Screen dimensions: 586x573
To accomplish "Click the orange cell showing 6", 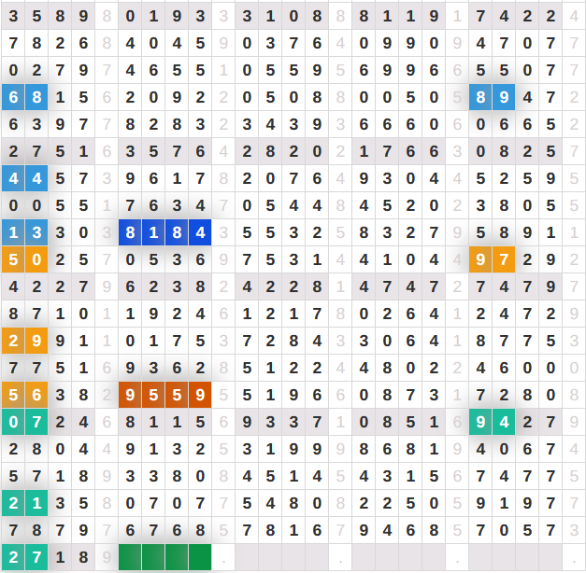I will click(36, 396).
